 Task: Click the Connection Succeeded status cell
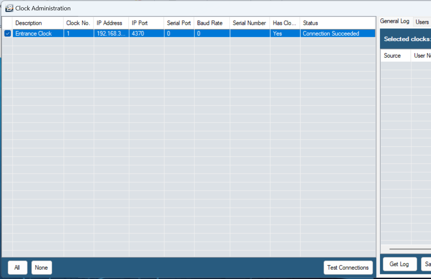(338, 33)
